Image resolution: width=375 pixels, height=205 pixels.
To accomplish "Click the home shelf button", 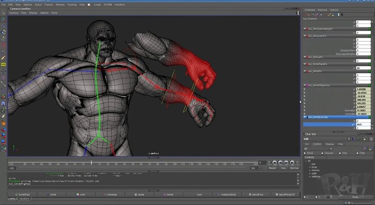I will coord(168,194).
